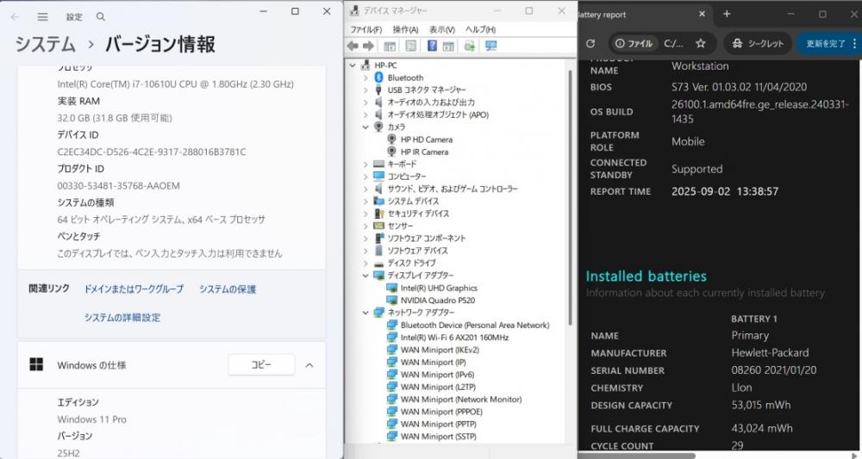This screenshot has height=459, width=862.
Task: Click browser reload icon
Action: (x=590, y=43)
